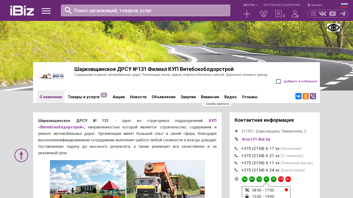Share via Odnoklassniki orange button

306,96
